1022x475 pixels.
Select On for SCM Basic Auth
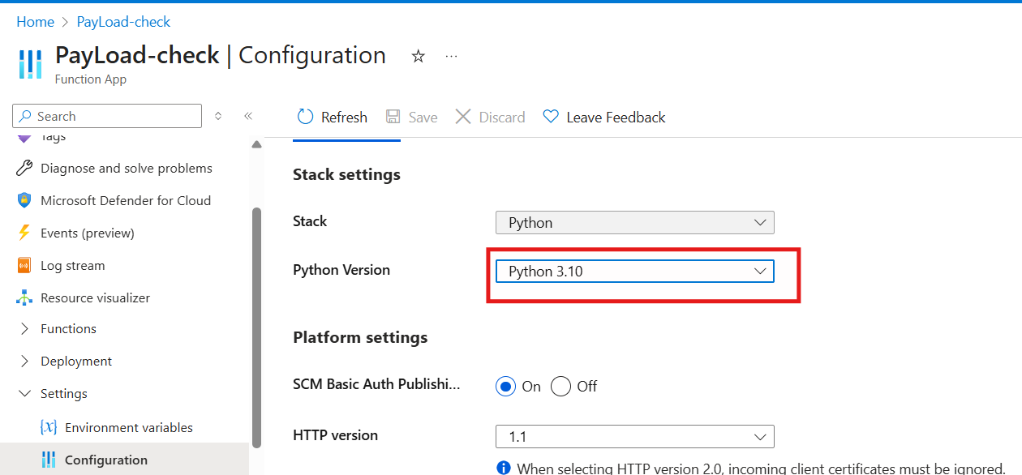(x=506, y=387)
